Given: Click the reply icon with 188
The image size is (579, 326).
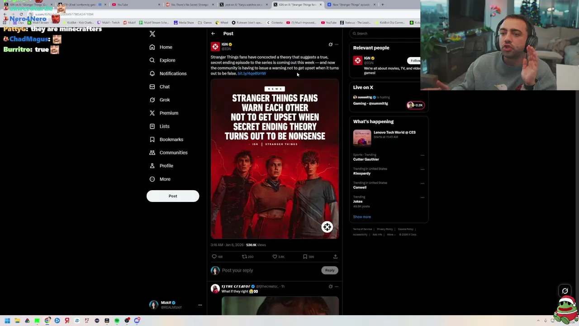Looking at the screenshot, I should click(x=214, y=257).
